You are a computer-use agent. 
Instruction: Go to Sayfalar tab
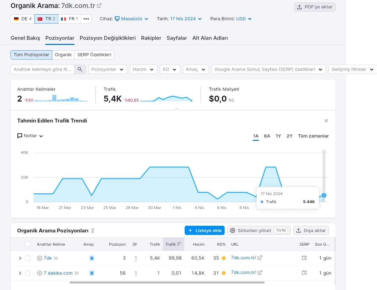coord(177,38)
